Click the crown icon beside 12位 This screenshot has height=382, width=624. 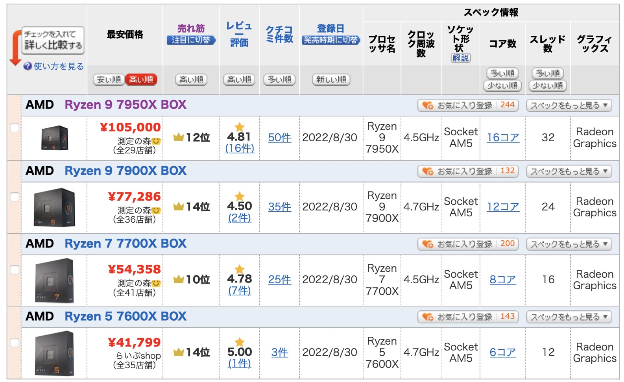coord(179,137)
